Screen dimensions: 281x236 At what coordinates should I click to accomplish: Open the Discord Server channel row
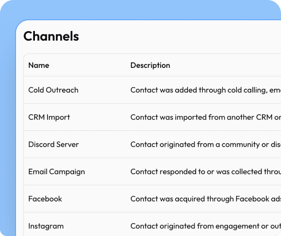[x=152, y=145]
